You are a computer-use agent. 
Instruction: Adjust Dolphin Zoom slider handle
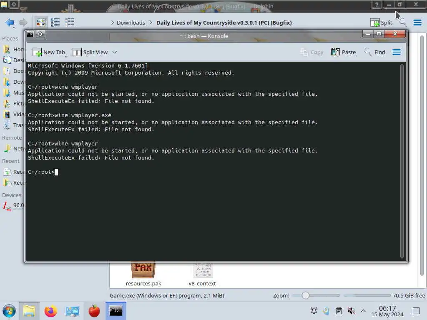pyautogui.click(x=306, y=295)
